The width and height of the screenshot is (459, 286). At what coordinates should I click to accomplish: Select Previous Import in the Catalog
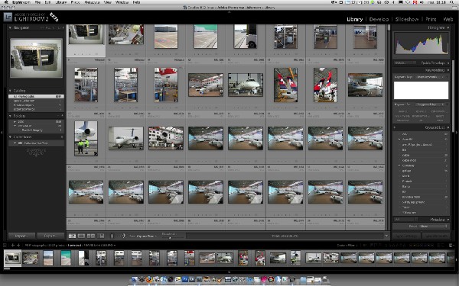click(36, 105)
